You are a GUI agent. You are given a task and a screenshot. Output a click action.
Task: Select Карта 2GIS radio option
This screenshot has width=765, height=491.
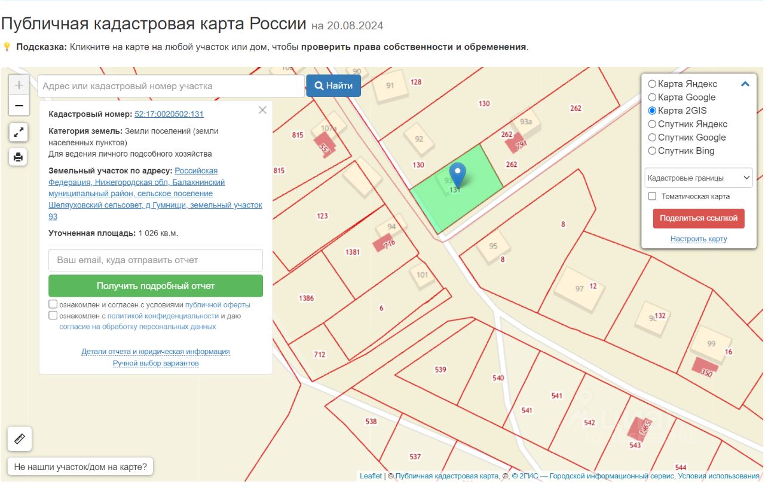(652, 111)
